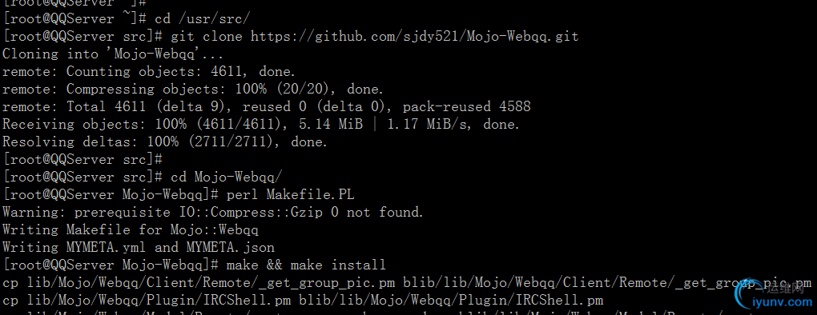
Task: Click the 'Counting objects: 4611' line
Action: [149, 71]
